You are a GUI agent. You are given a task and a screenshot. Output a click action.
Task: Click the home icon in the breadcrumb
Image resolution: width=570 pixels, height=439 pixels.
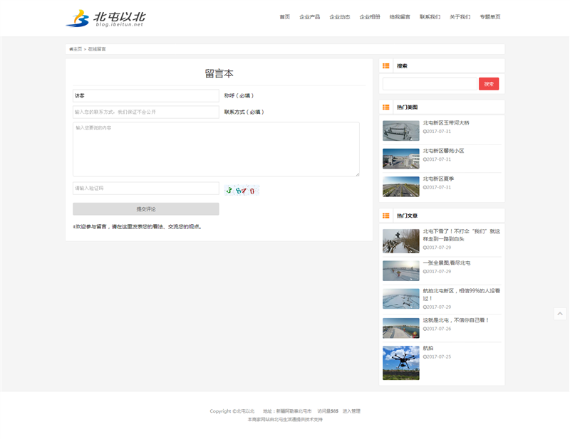tap(71, 49)
